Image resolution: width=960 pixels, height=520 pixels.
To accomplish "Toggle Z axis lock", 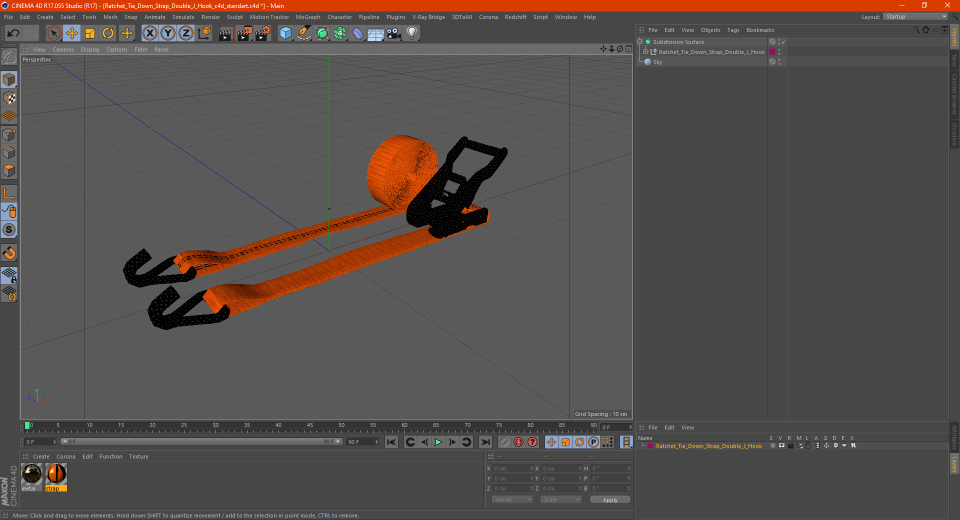I will point(186,33).
